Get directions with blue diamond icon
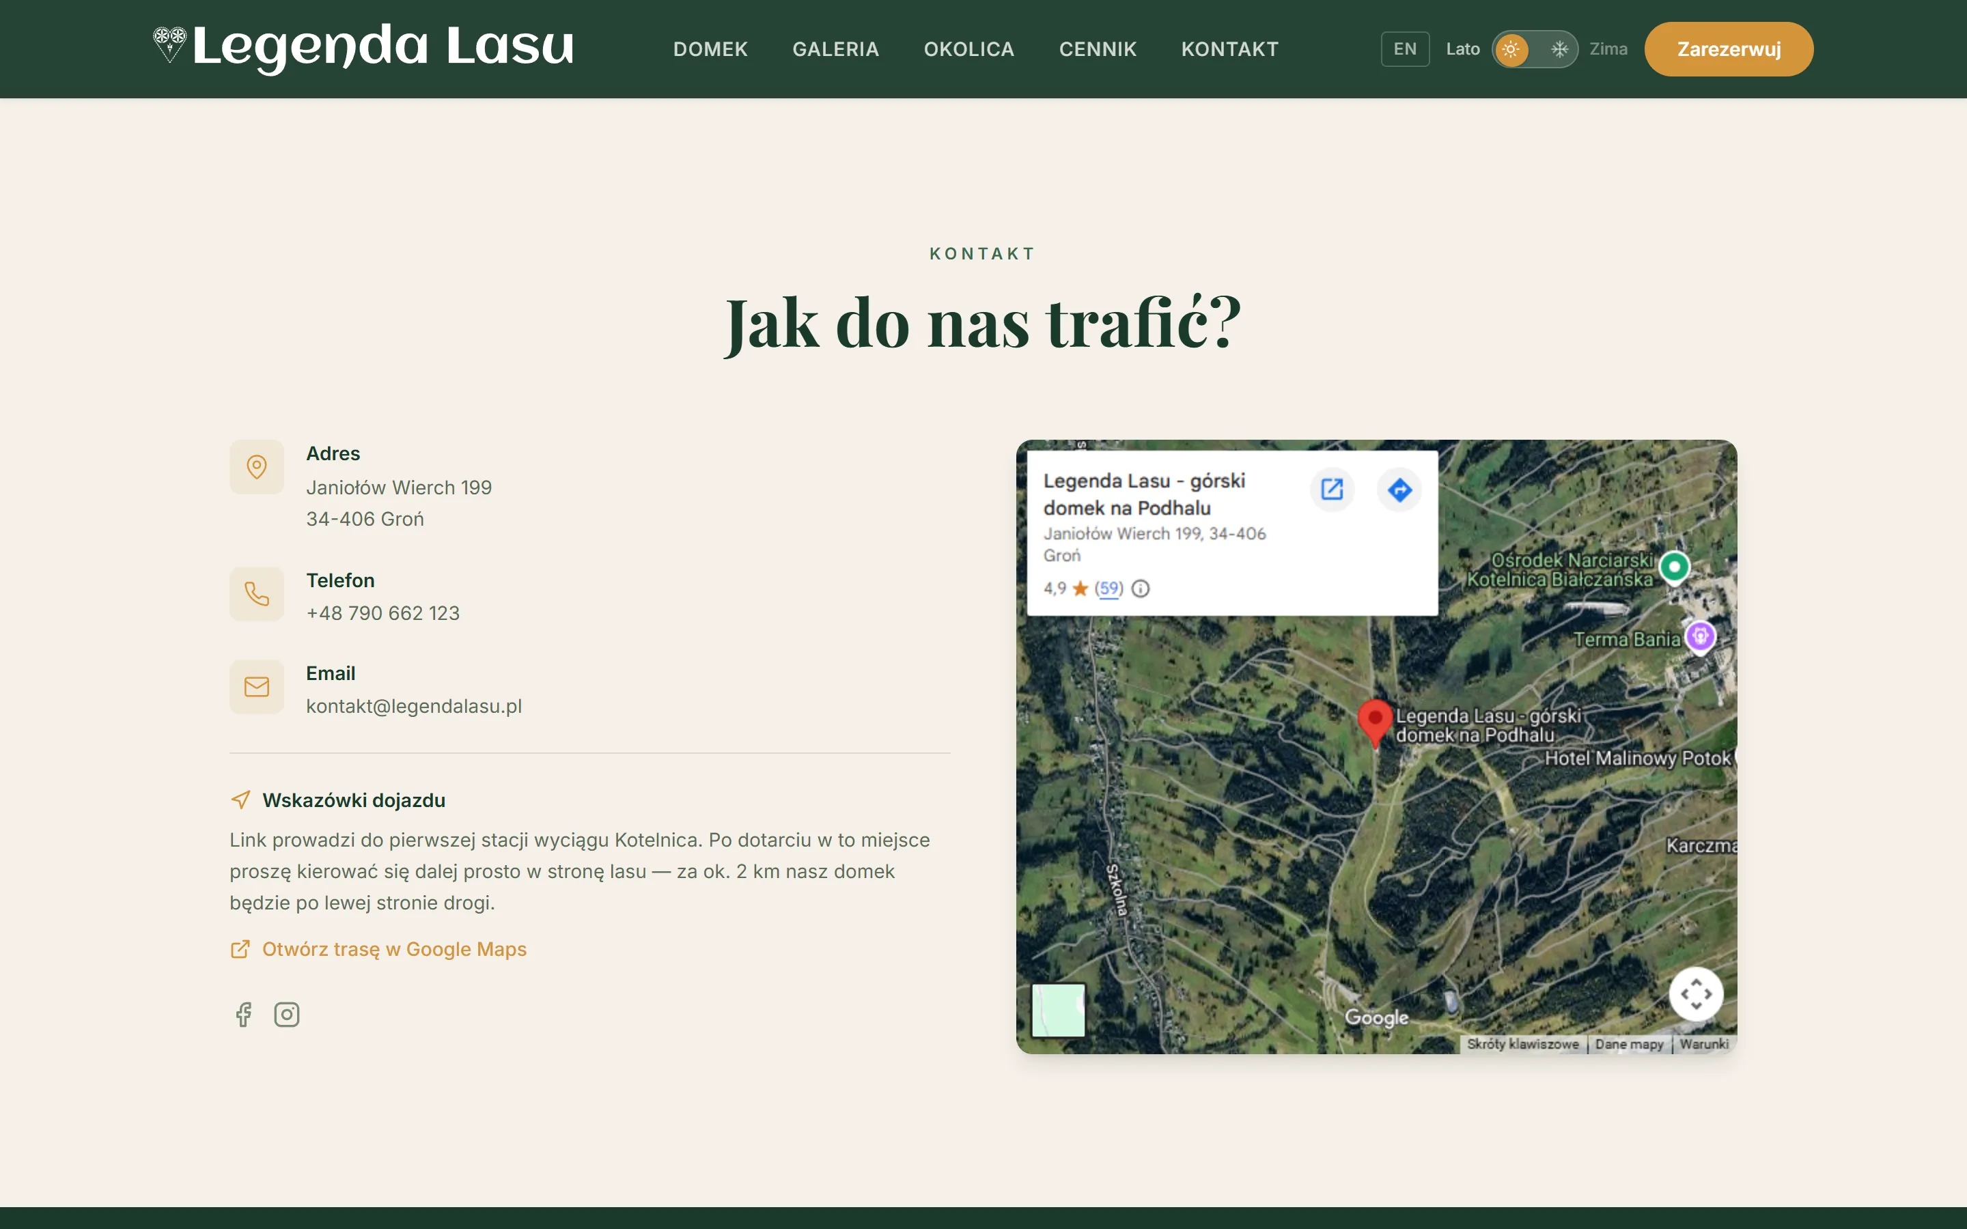The image size is (1967, 1229). coord(1399,490)
